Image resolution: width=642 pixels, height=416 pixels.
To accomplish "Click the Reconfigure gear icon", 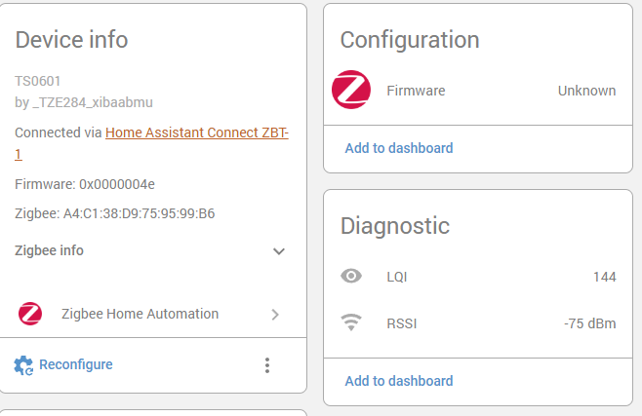I will [x=23, y=365].
